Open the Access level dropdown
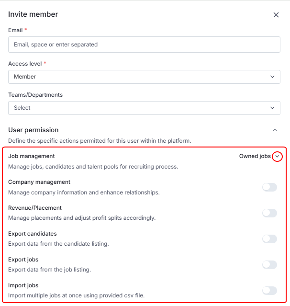Viewport: 290px width, 306px height. point(144,77)
